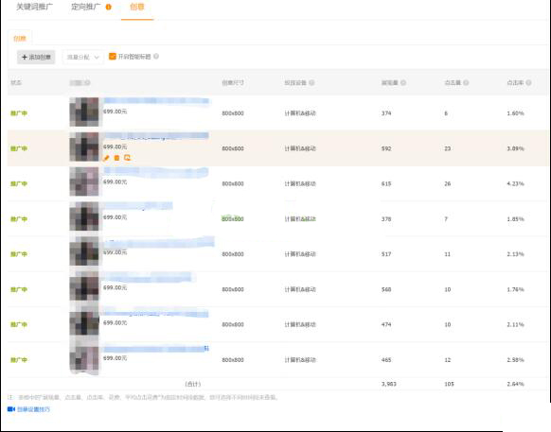The image size is (551, 432).
Task: Click the 点击率 column header text
Action: click(515, 83)
